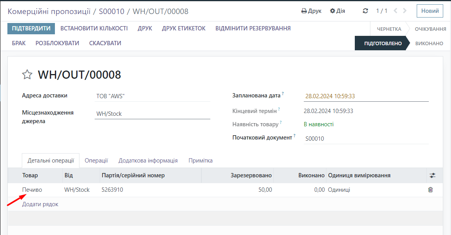Image resolution: width=451 pixels, height=235 pixels.
Task: Switch to the Операції tab
Action: [96, 161]
